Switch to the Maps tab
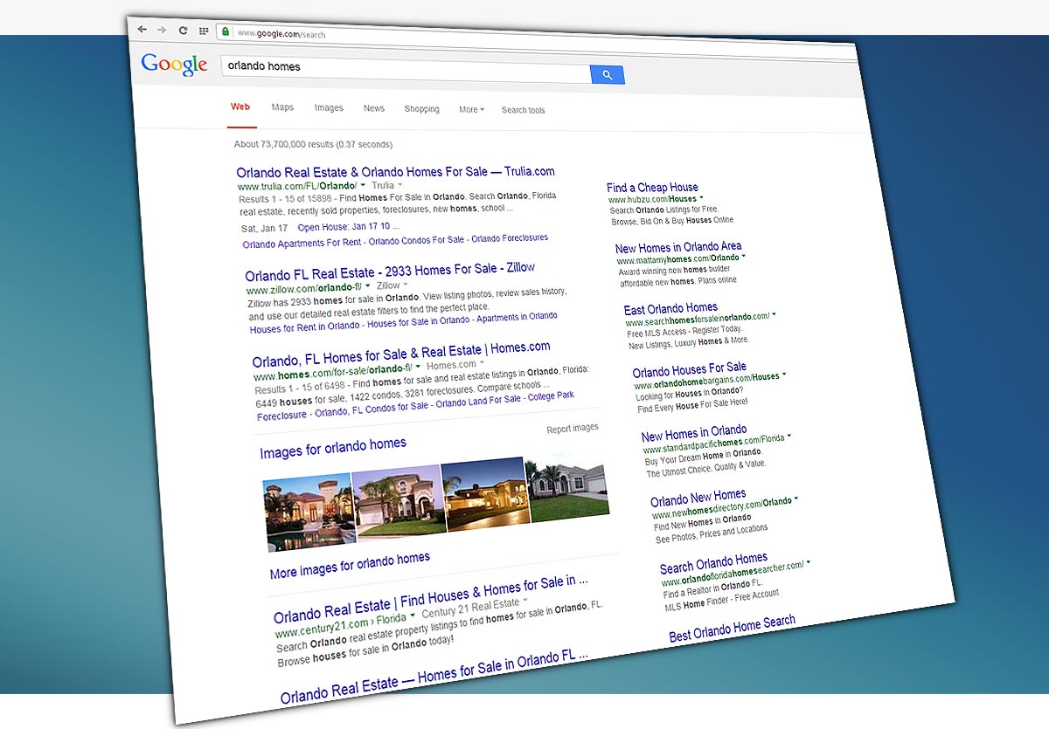Screen dimensions: 1049x729 (282, 107)
